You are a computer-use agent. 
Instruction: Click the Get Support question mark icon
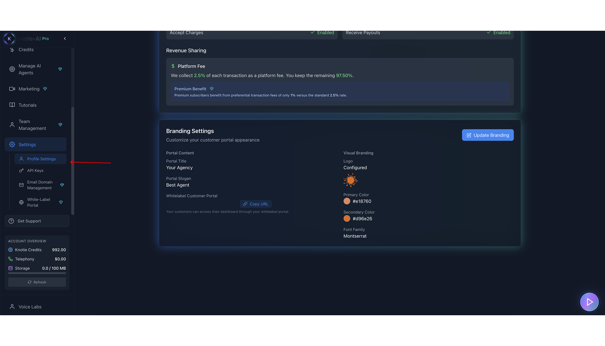click(x=11, y=221)
